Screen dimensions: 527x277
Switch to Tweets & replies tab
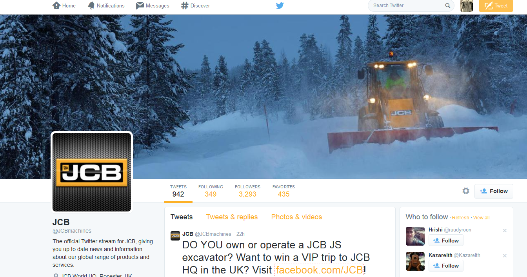232,217
